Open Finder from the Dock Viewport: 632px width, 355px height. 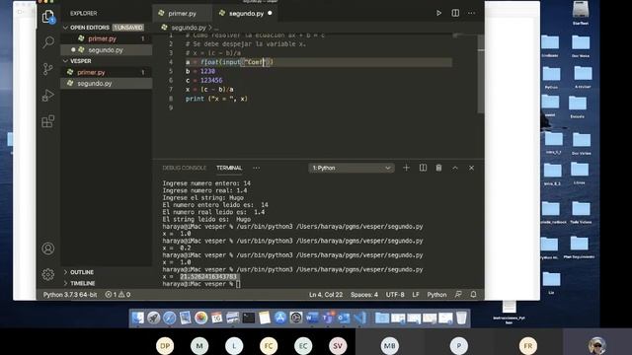coord(138,318)
